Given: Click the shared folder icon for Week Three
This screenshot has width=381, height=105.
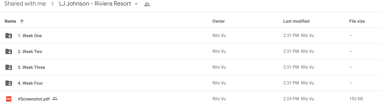Looking at the screenshot, I should click(9, 67).
